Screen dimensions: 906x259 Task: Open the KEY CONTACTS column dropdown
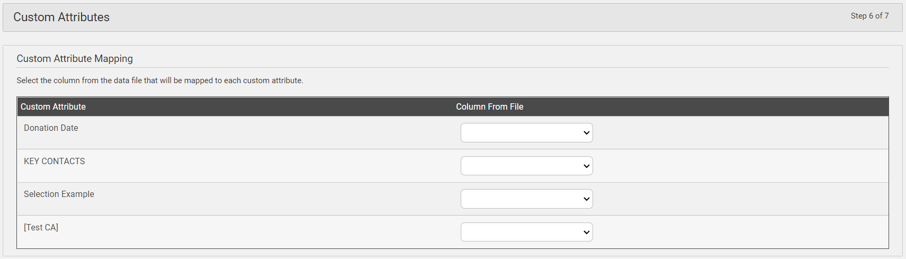[x=526, y=166]
